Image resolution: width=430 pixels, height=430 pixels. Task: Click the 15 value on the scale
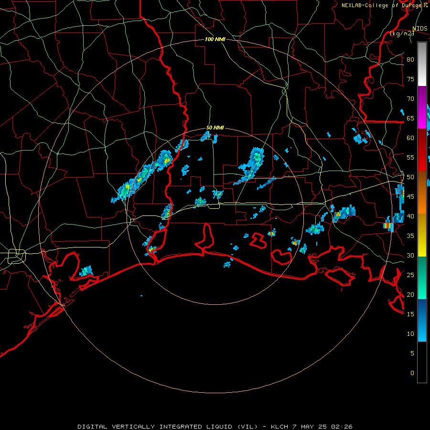click(410, 314)
